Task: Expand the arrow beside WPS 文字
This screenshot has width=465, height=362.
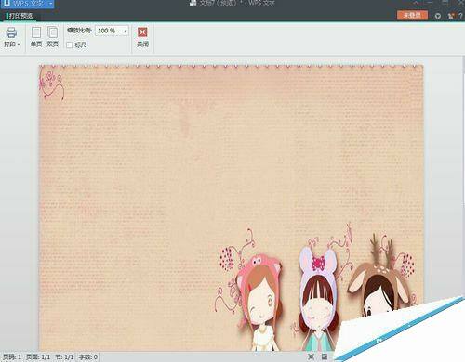Action: tap(50, 4)
